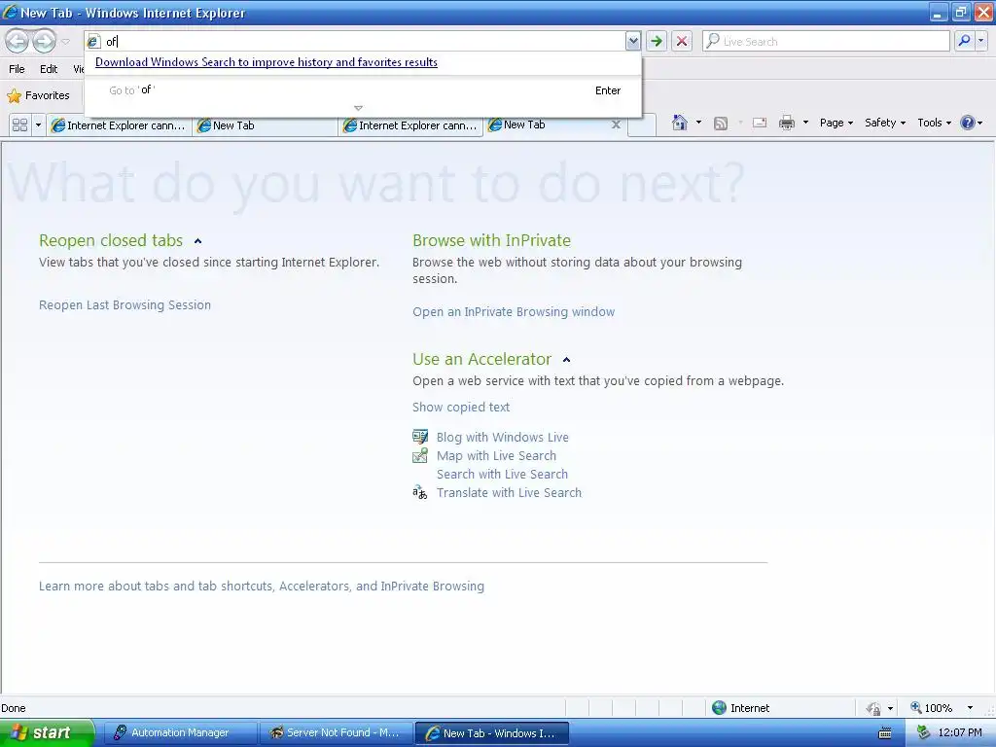996x747 pixels.
Task: Open the Tools menu
Action: tap(934, 123)
